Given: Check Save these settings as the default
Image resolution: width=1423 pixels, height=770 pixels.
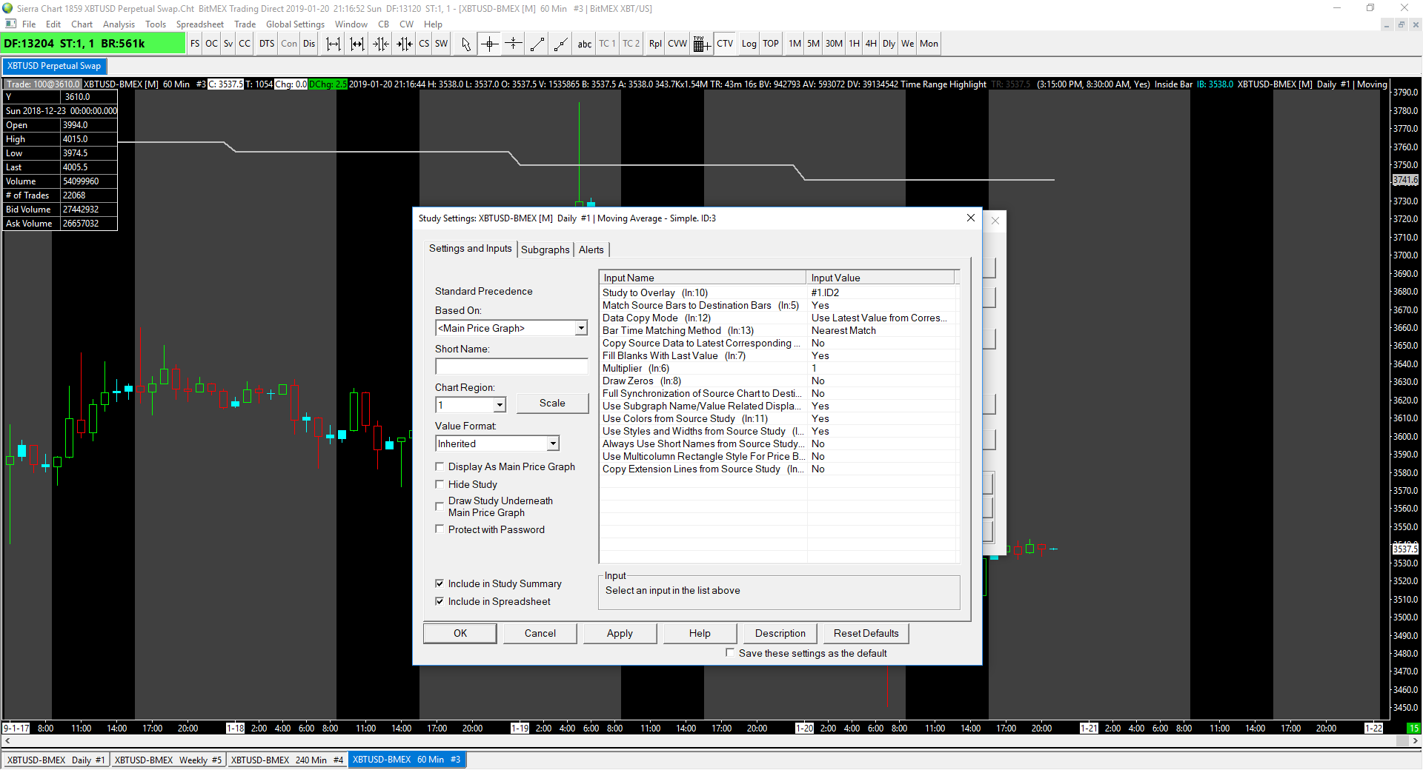Looking at the screenshot, I should pyautogui.click(x=730, y=653).
